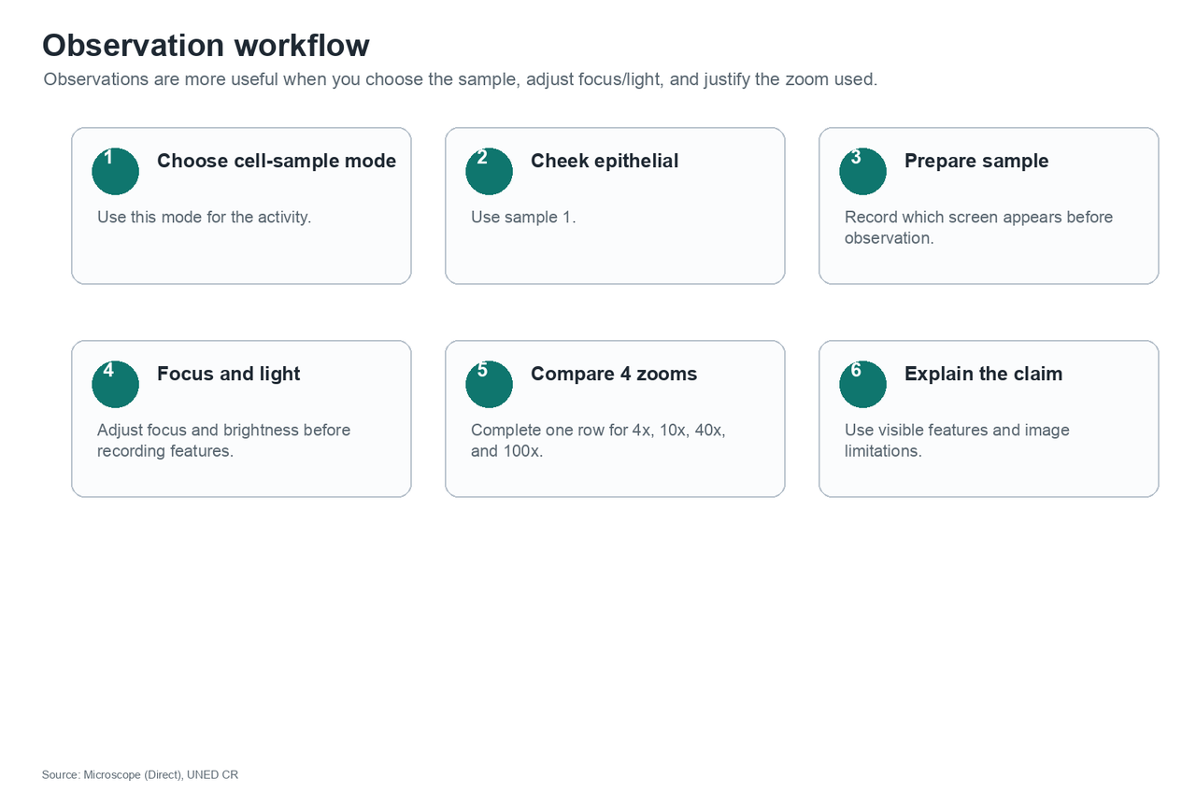Click the step 1 number circle
The image size is (1196, 807).
pos(116,171)
